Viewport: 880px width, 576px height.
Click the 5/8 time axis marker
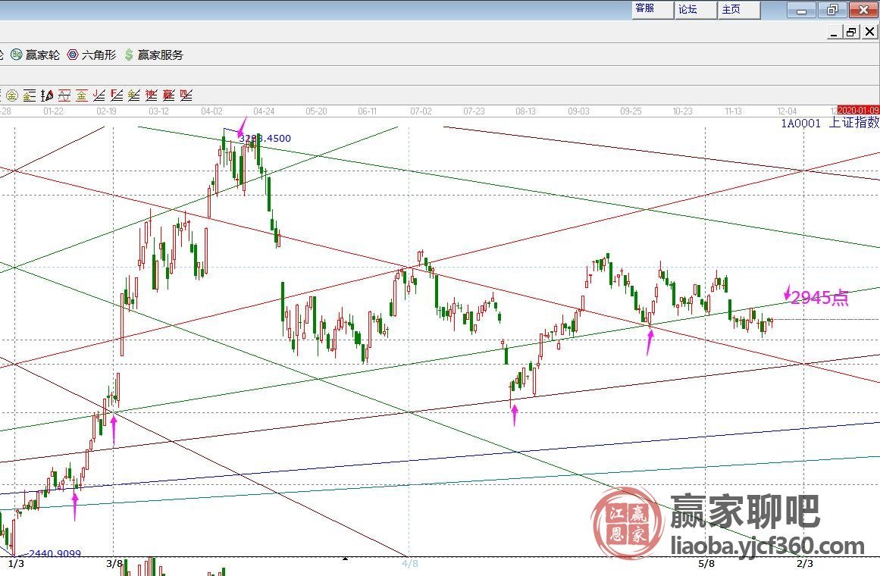pos(706,563)
